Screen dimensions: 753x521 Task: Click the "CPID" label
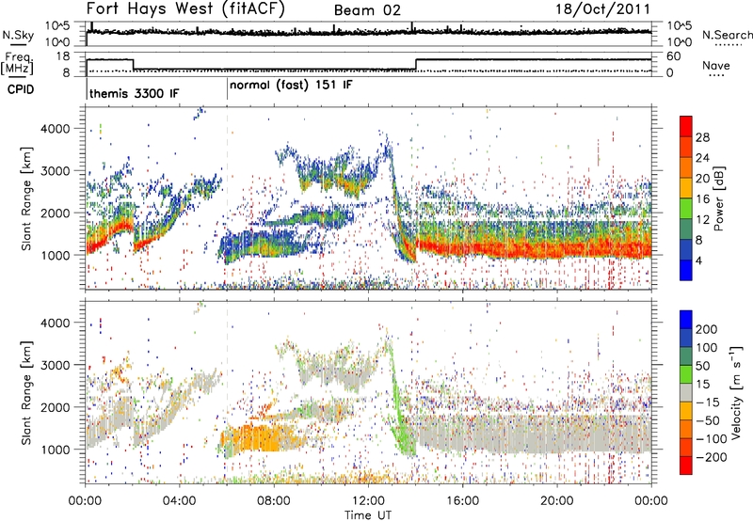point(21,89)
